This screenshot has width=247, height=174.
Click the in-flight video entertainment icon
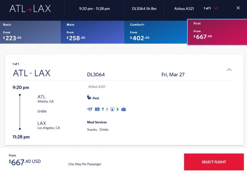[x=97, y=109]
